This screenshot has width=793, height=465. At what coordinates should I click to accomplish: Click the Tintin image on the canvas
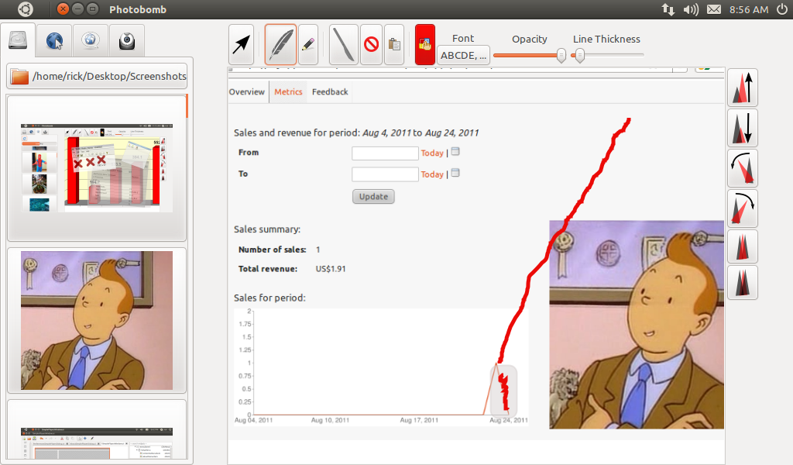point(637,324)
